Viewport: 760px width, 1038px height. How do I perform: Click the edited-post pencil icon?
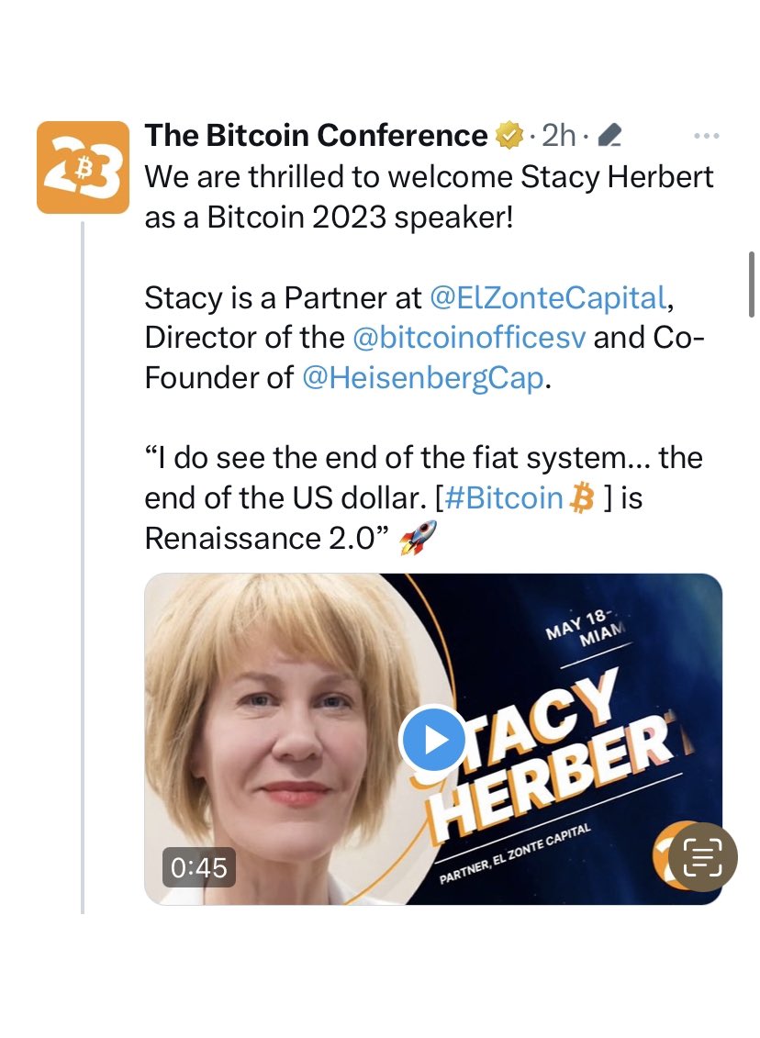pyautogui.click(x=609, y=137)
